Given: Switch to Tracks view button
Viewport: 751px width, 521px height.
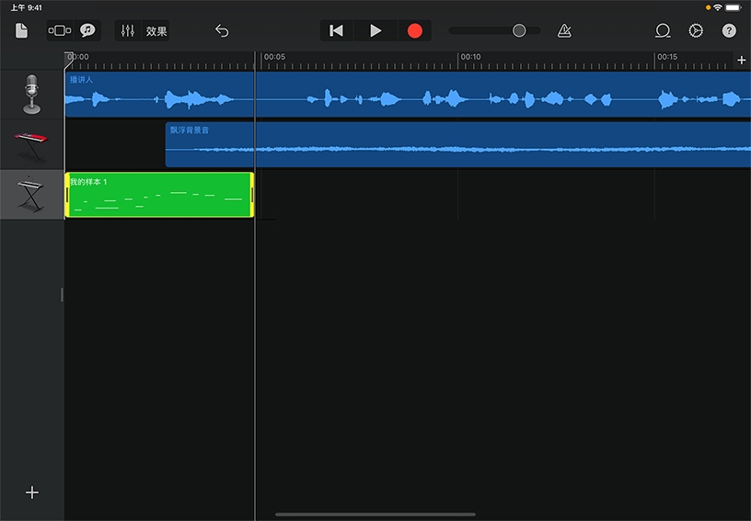Looking at the screenshot, I should (59, 31).
